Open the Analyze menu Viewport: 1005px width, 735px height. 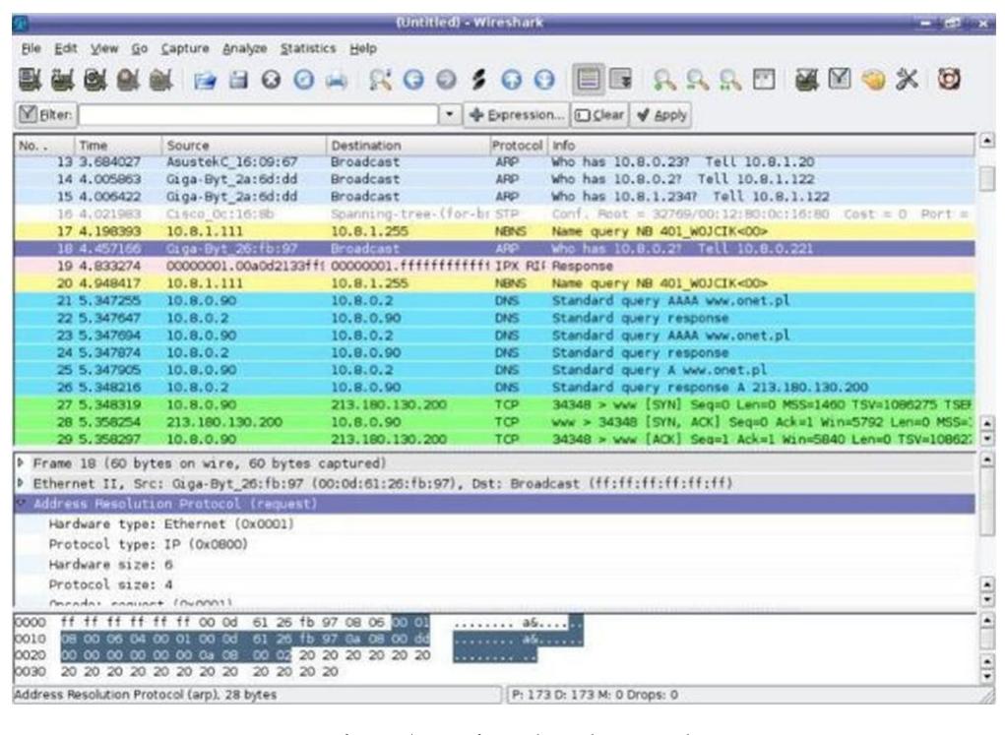tap(244, 48)
